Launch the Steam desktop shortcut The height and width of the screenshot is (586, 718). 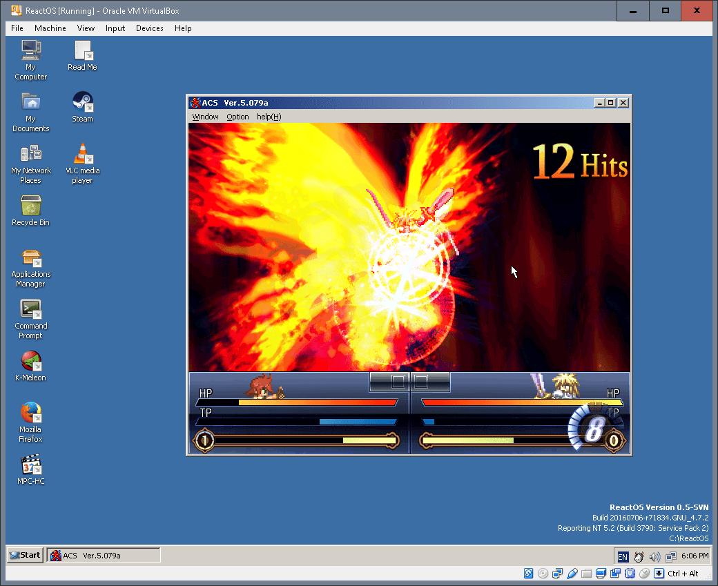pos(82,107)
